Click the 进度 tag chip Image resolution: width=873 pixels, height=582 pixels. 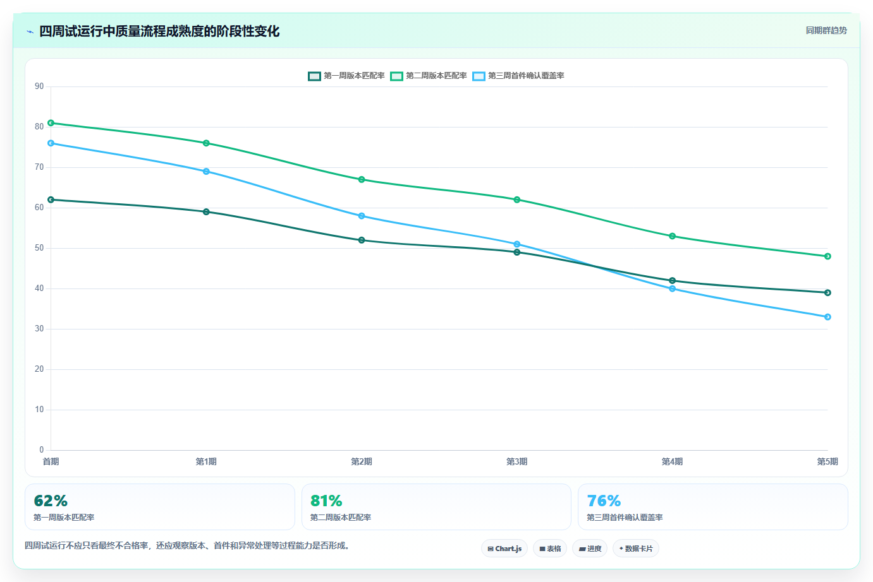tap(590, 549)
